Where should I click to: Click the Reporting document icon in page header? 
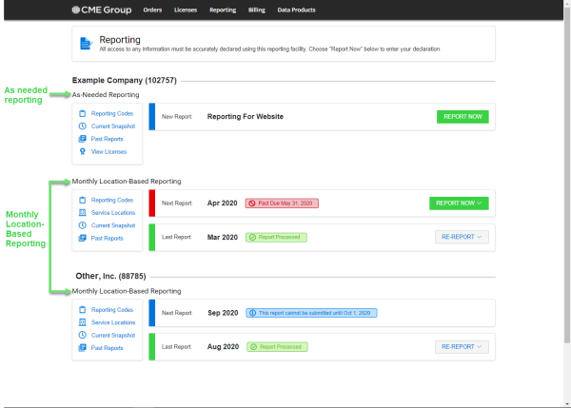click(86, 44)
